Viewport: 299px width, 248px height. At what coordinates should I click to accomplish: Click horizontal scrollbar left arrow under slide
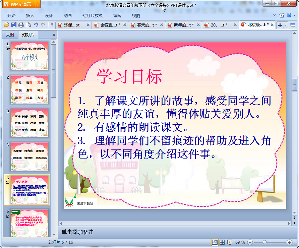[x=61, y=223]
